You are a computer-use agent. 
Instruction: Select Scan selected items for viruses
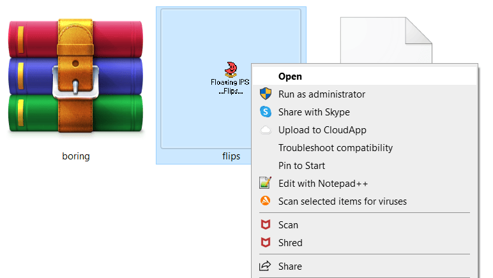tap(342, 201)
